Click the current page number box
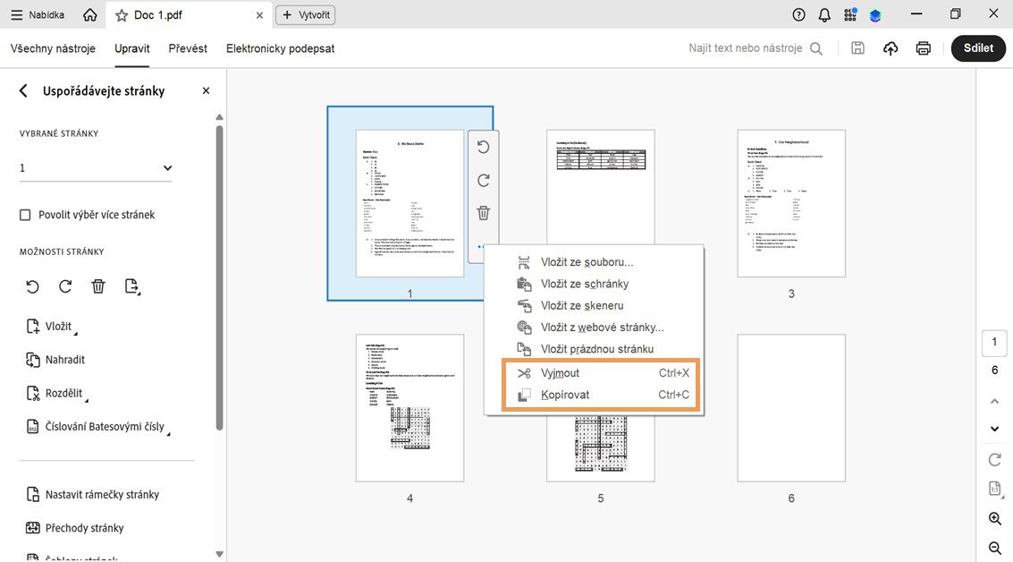Screen dimensions: 1013x562 994,342
